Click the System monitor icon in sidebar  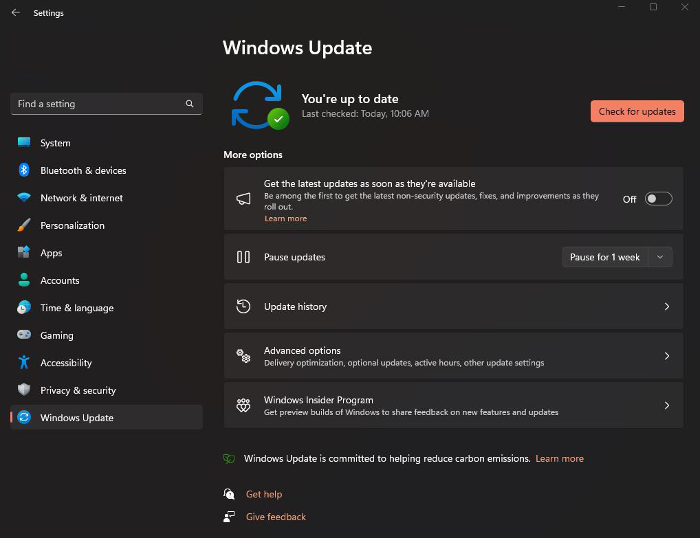pyautogui.click(x=24, y=143)
